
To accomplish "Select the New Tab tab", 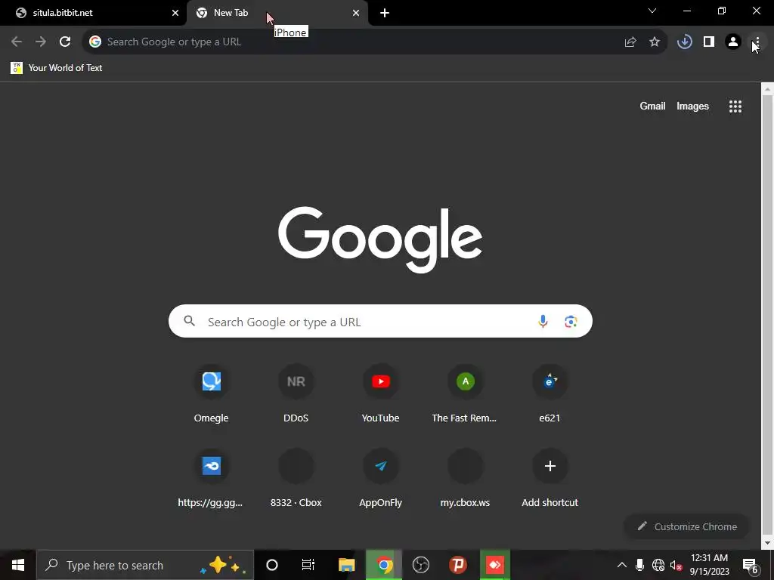I will [277, 13].
